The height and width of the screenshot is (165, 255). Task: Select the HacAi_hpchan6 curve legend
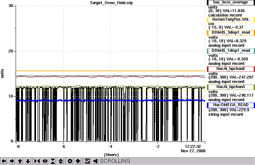point(231,69)
